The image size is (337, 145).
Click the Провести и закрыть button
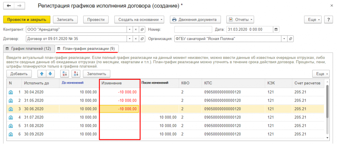click(27, 19)
